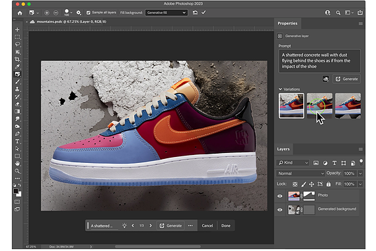The image size is (376, 251).
Task: Select the Brush tool
Action: point(17,81)
